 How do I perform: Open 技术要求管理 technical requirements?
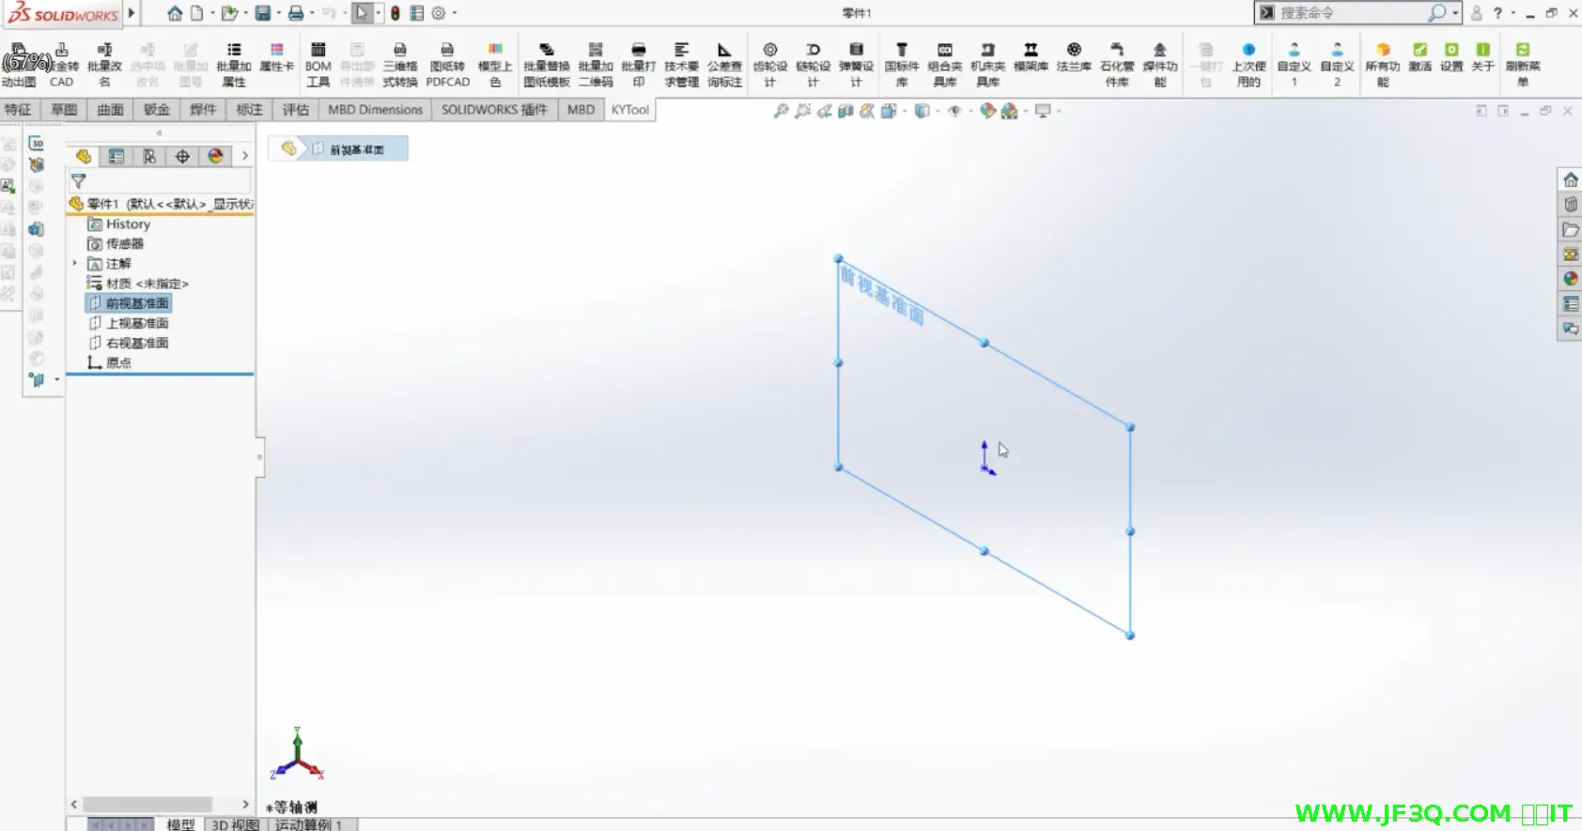pyautogui.click(x=682, y=64)
